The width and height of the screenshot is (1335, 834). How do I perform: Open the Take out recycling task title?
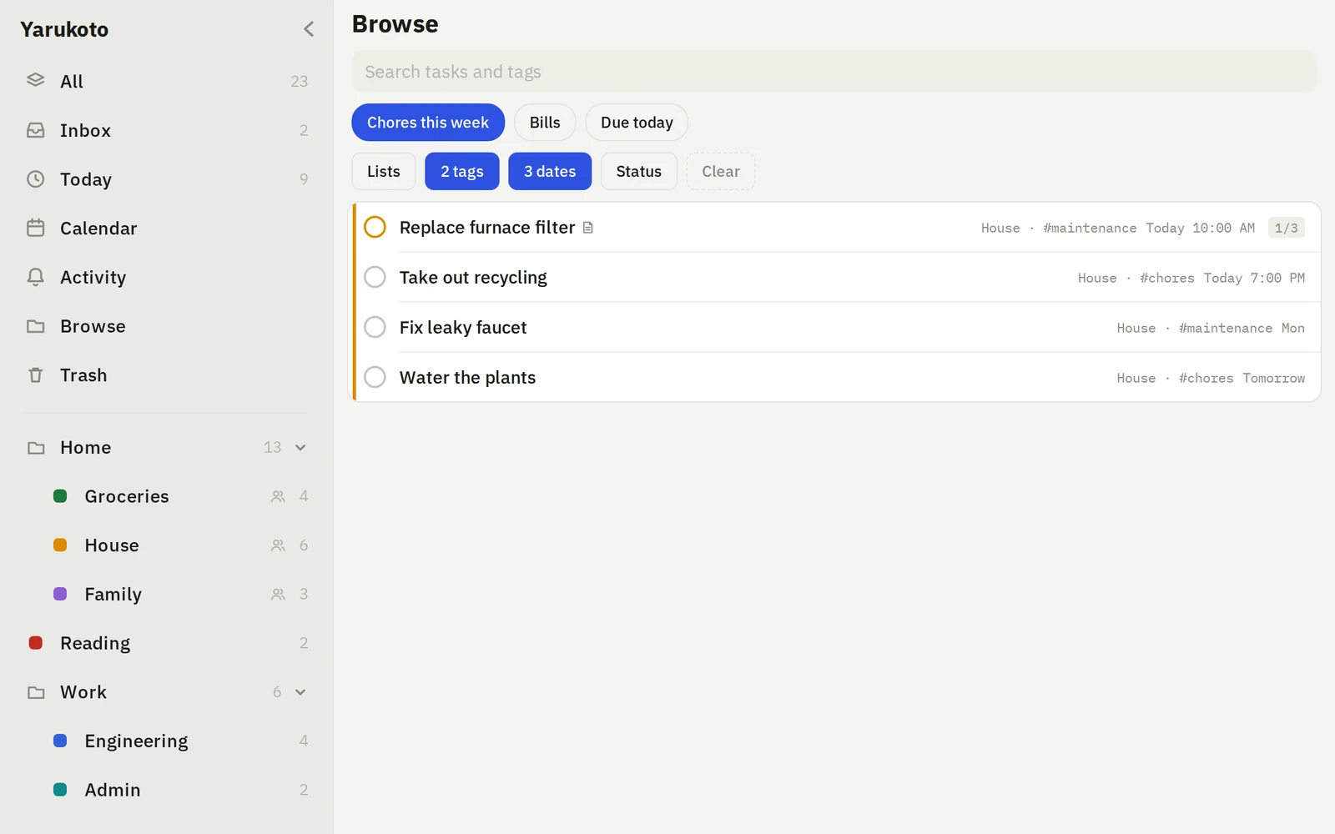[473, 278]
